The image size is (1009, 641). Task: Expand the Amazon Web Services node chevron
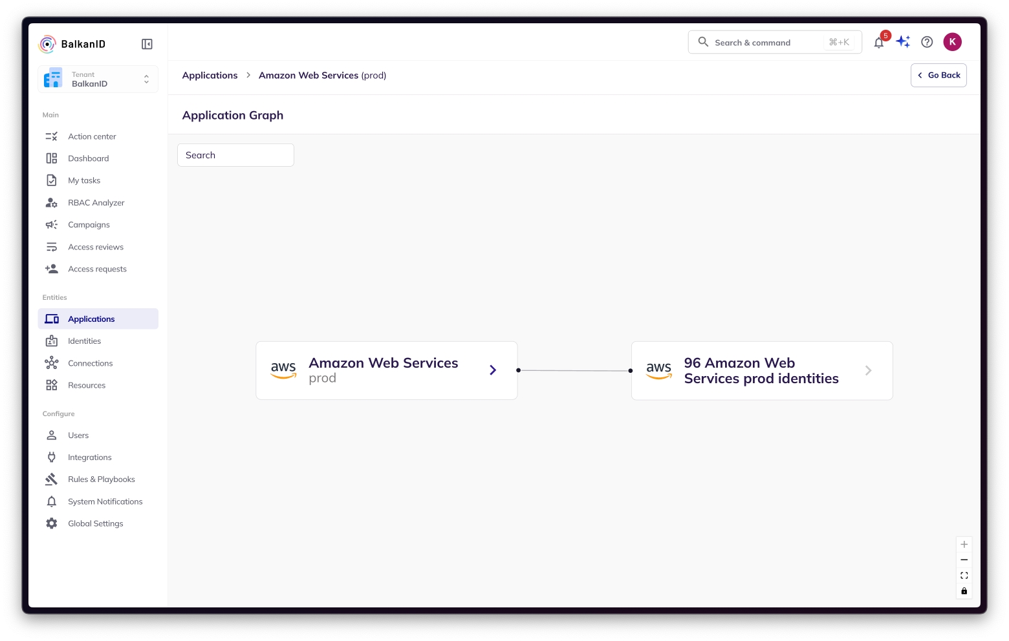coord(493,370)
